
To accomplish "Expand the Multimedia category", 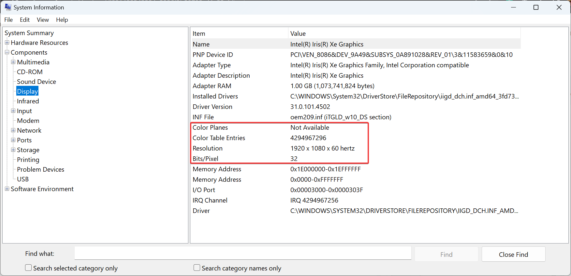I will (x=13, y=62).
